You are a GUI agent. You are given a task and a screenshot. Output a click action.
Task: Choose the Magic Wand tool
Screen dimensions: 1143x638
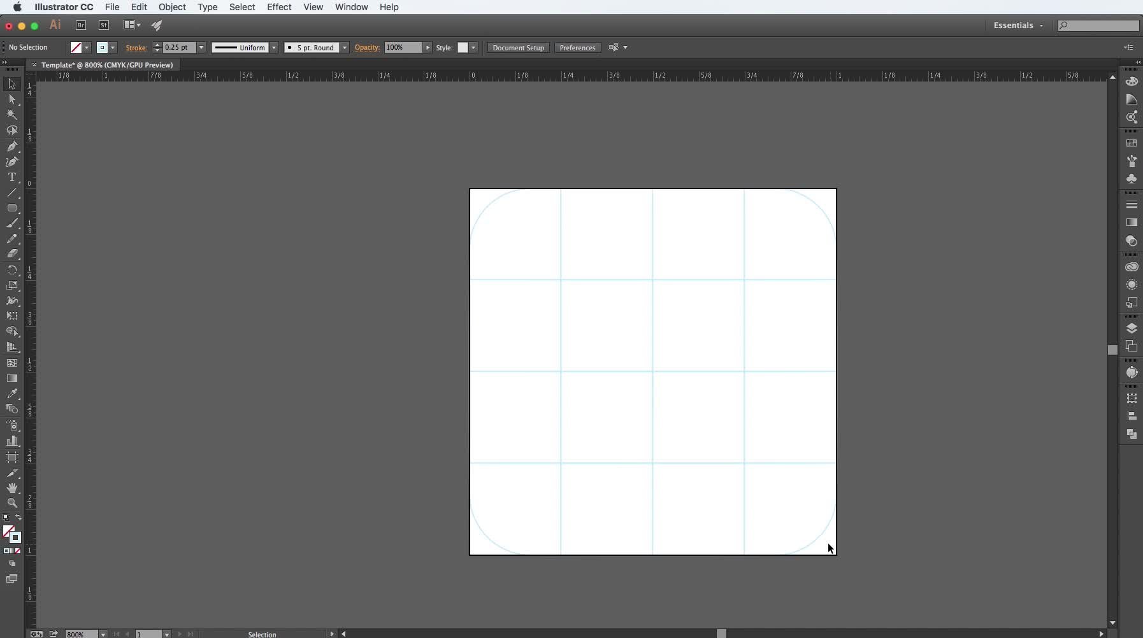[x=11, y=115]
